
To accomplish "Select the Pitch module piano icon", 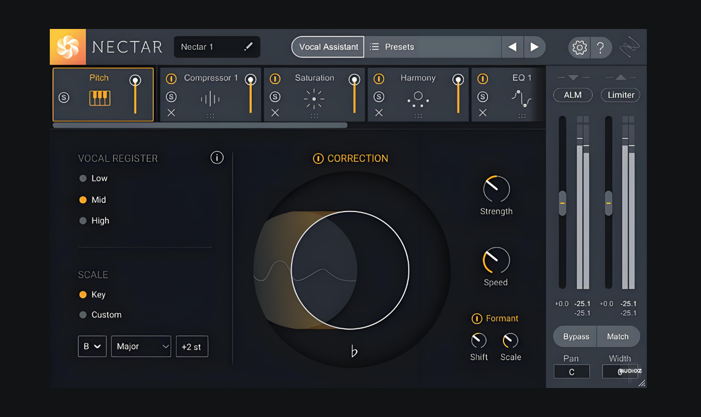I will (x=100, y=98).
